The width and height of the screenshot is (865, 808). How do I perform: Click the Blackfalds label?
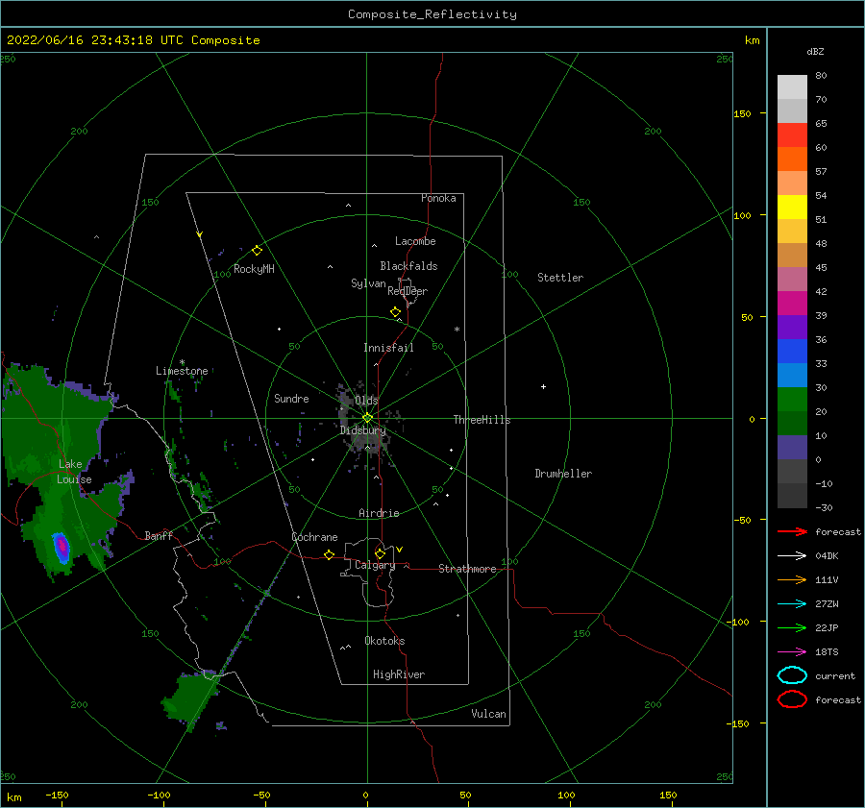point(408,266)
